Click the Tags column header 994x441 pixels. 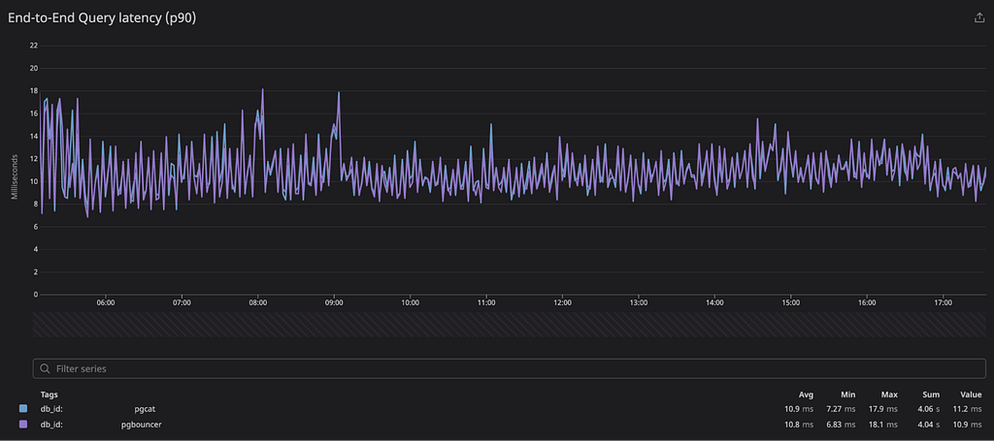[x=49, y=394]
